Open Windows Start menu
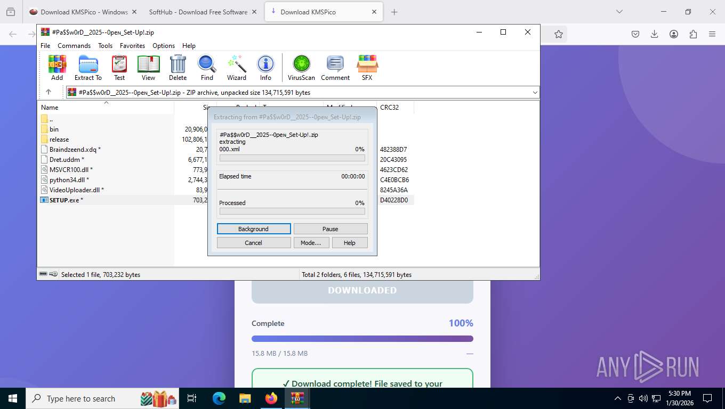Viewport: 725px width, 409px height. (x=12, y=398)
